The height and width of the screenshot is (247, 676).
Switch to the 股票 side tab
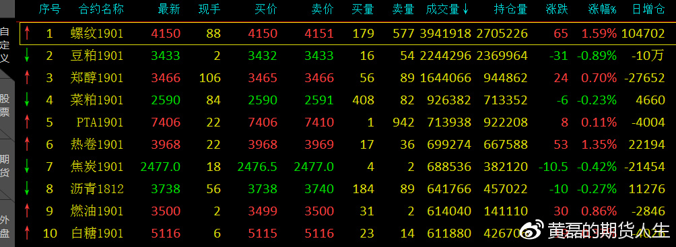(5, 105)
